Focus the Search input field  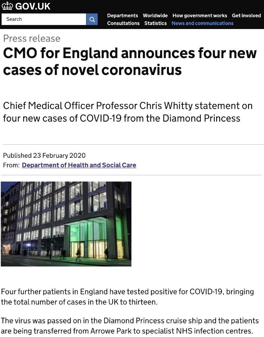(x=44, y=19)
